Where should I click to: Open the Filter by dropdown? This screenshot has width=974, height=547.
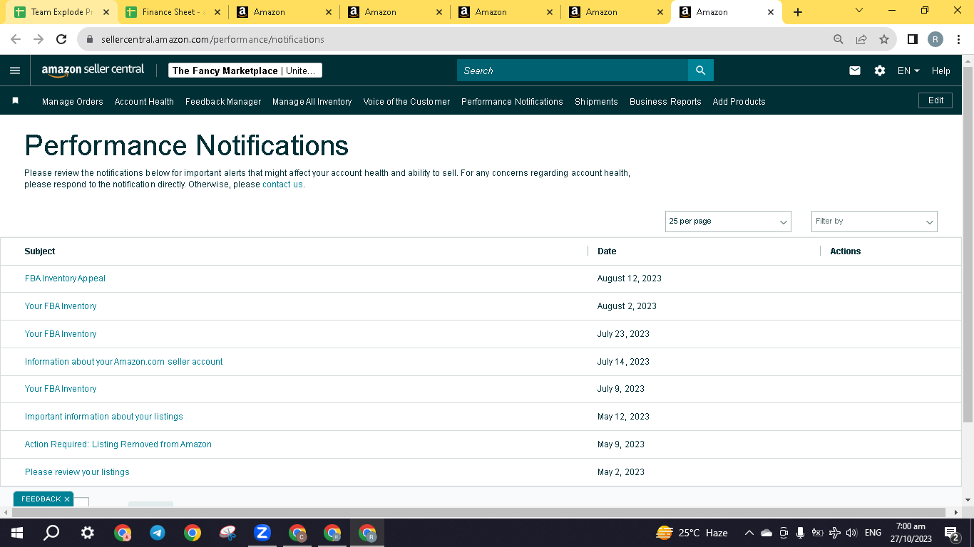tap(874, 222)
